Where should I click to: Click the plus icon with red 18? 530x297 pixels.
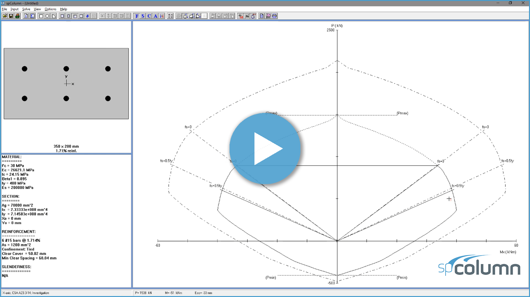240,16
